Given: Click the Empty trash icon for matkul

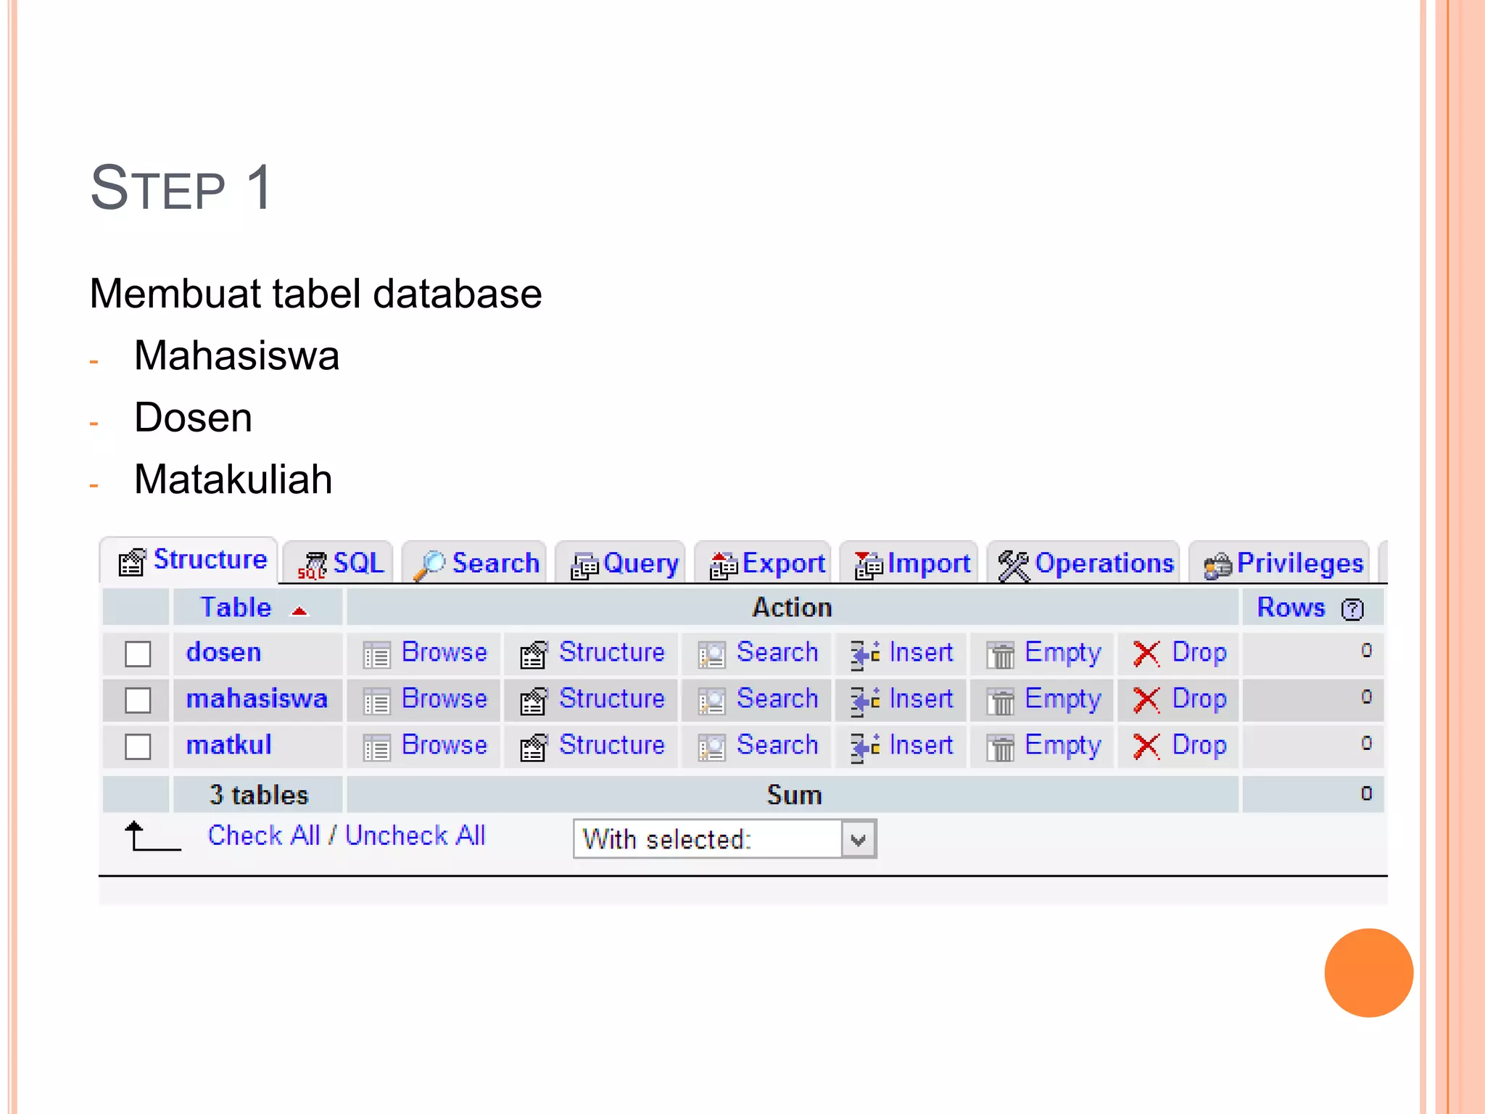Looking at the screenshot, I should pyautogui.click(x=1001, y=748).
